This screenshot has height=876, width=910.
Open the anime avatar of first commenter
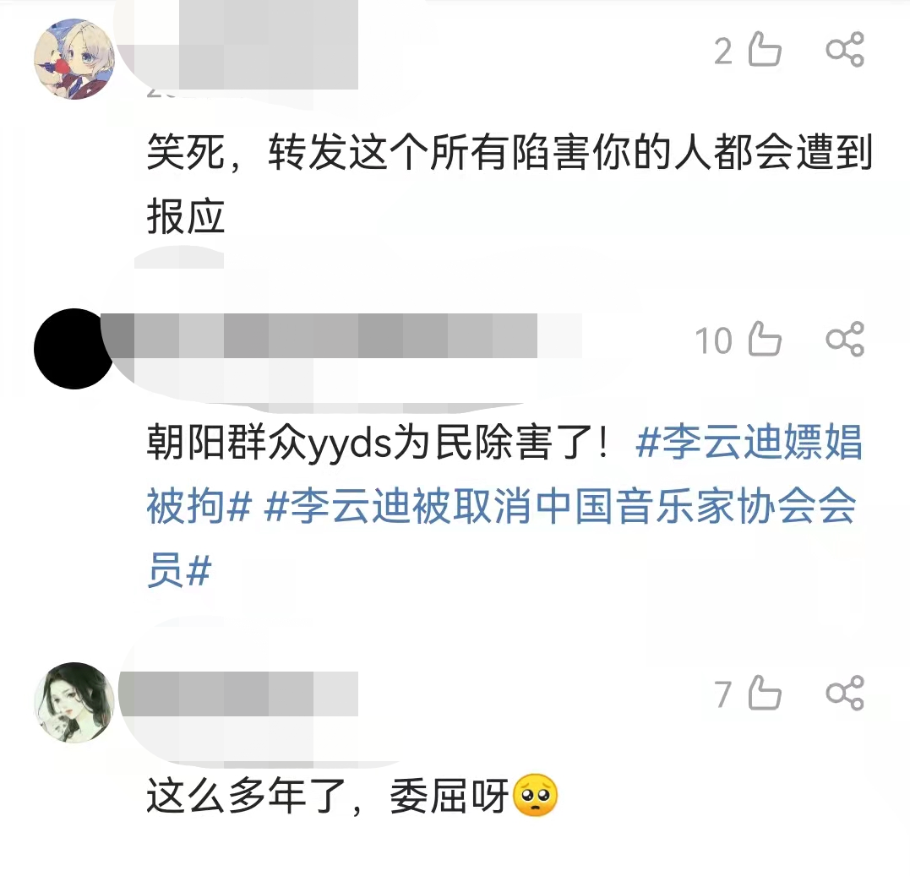(74, 59)
